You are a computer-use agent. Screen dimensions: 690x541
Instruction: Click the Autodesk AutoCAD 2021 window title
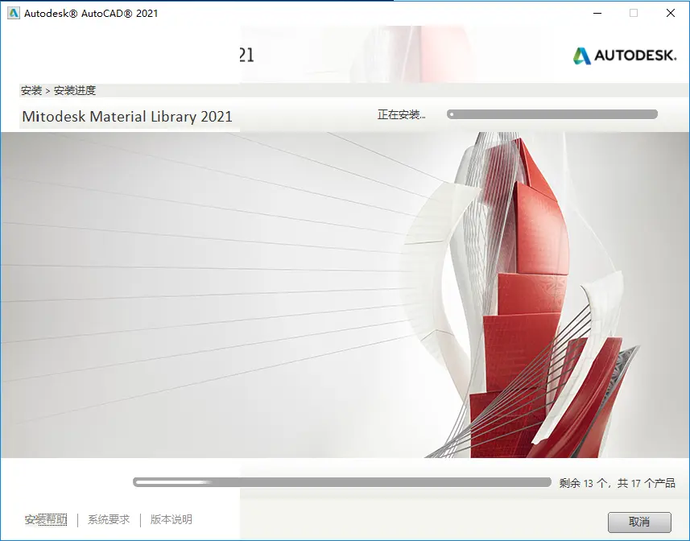(x=91, y=13)
